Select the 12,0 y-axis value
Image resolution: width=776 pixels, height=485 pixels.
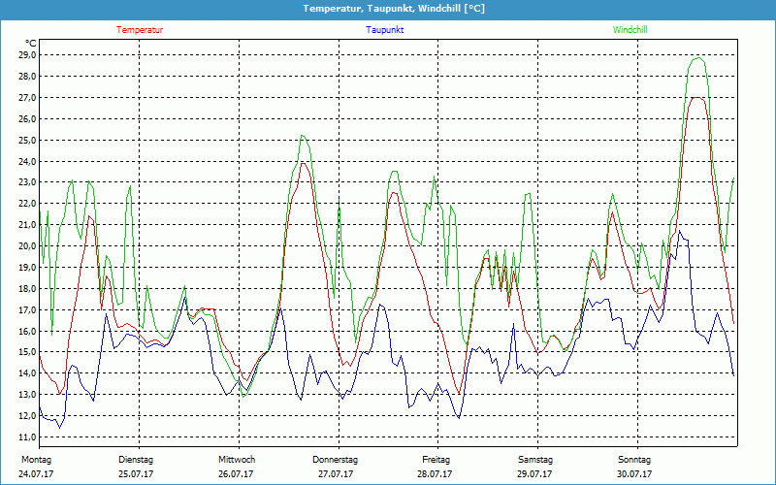point(27,416)
